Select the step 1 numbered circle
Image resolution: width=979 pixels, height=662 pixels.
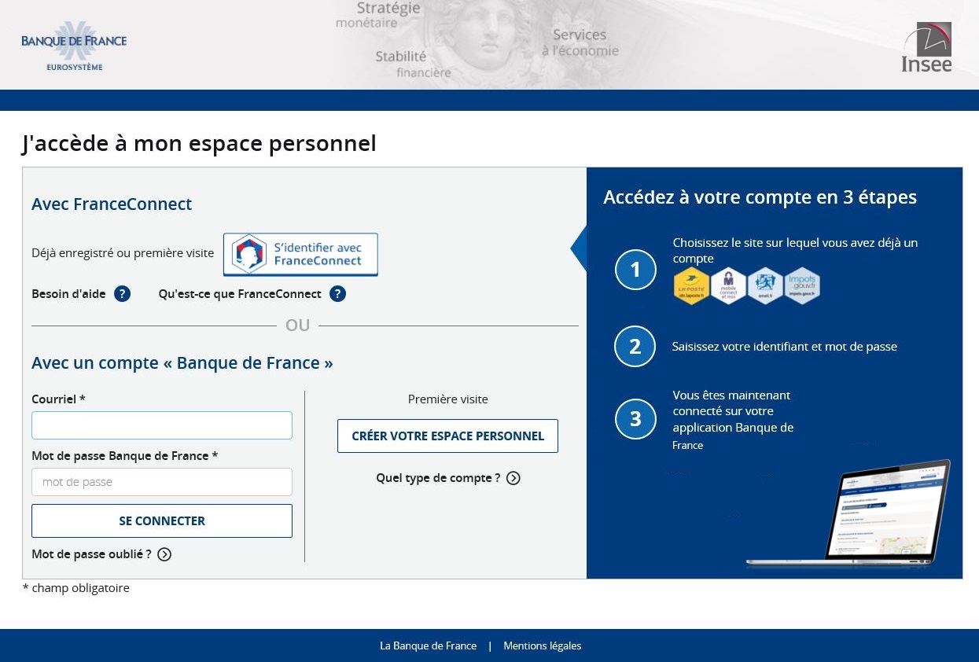[635, 270]
